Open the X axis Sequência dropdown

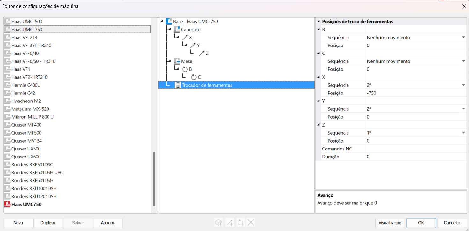tap(463, 85)
